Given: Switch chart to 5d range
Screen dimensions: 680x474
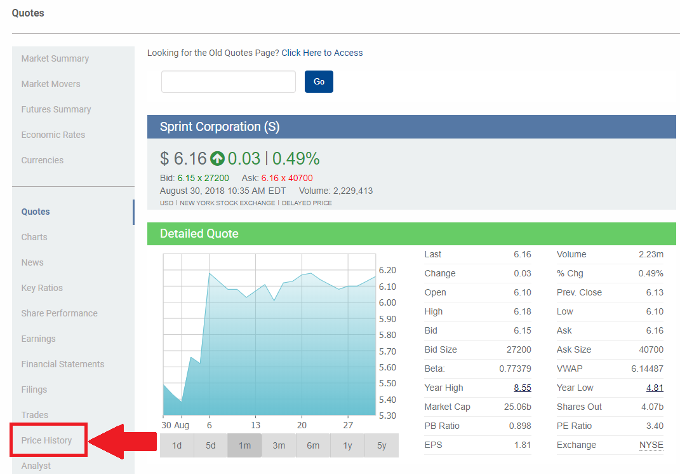Looking at the screenshot, I should (x=211, y=445).
